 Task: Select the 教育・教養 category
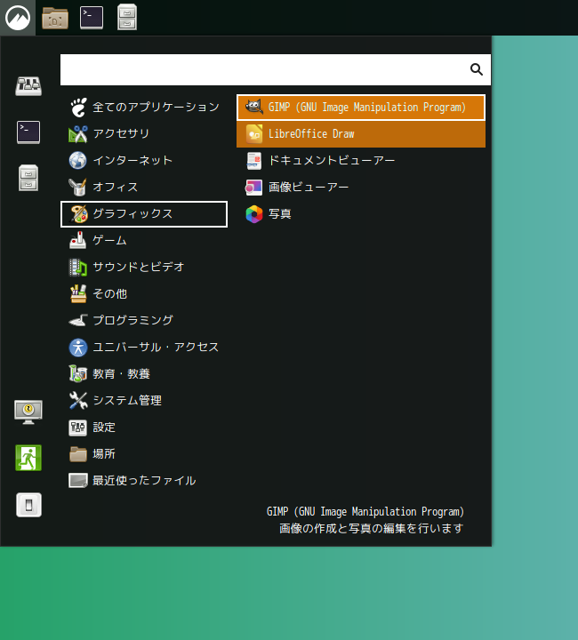click(144, 374)
